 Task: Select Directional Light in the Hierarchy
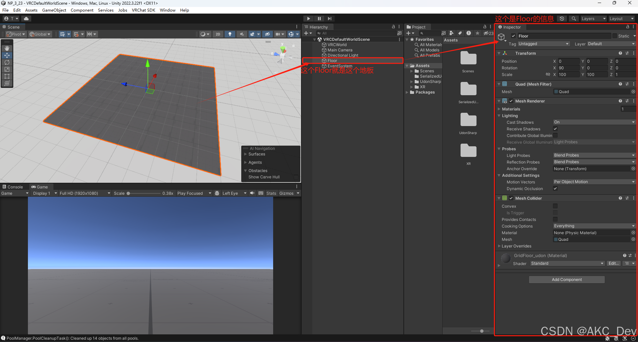point(343,55)
